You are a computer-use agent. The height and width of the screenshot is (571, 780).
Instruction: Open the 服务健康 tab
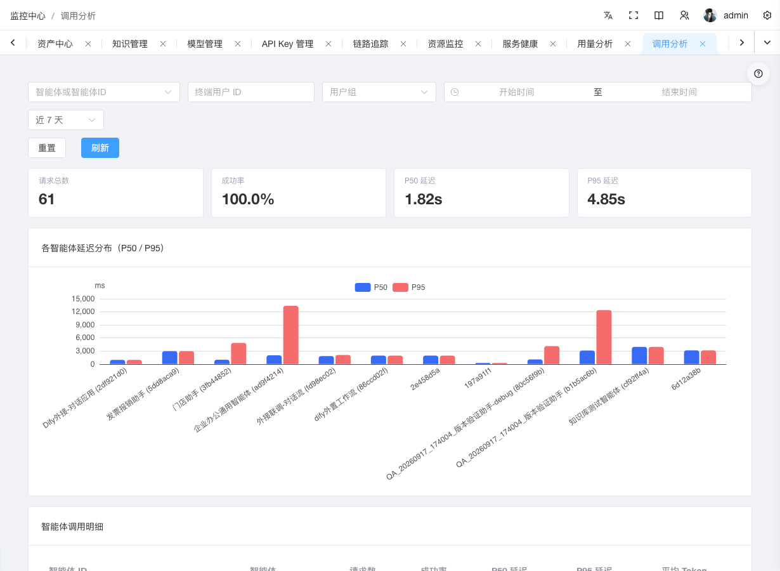pyautogui.click(x=521, y=44)
